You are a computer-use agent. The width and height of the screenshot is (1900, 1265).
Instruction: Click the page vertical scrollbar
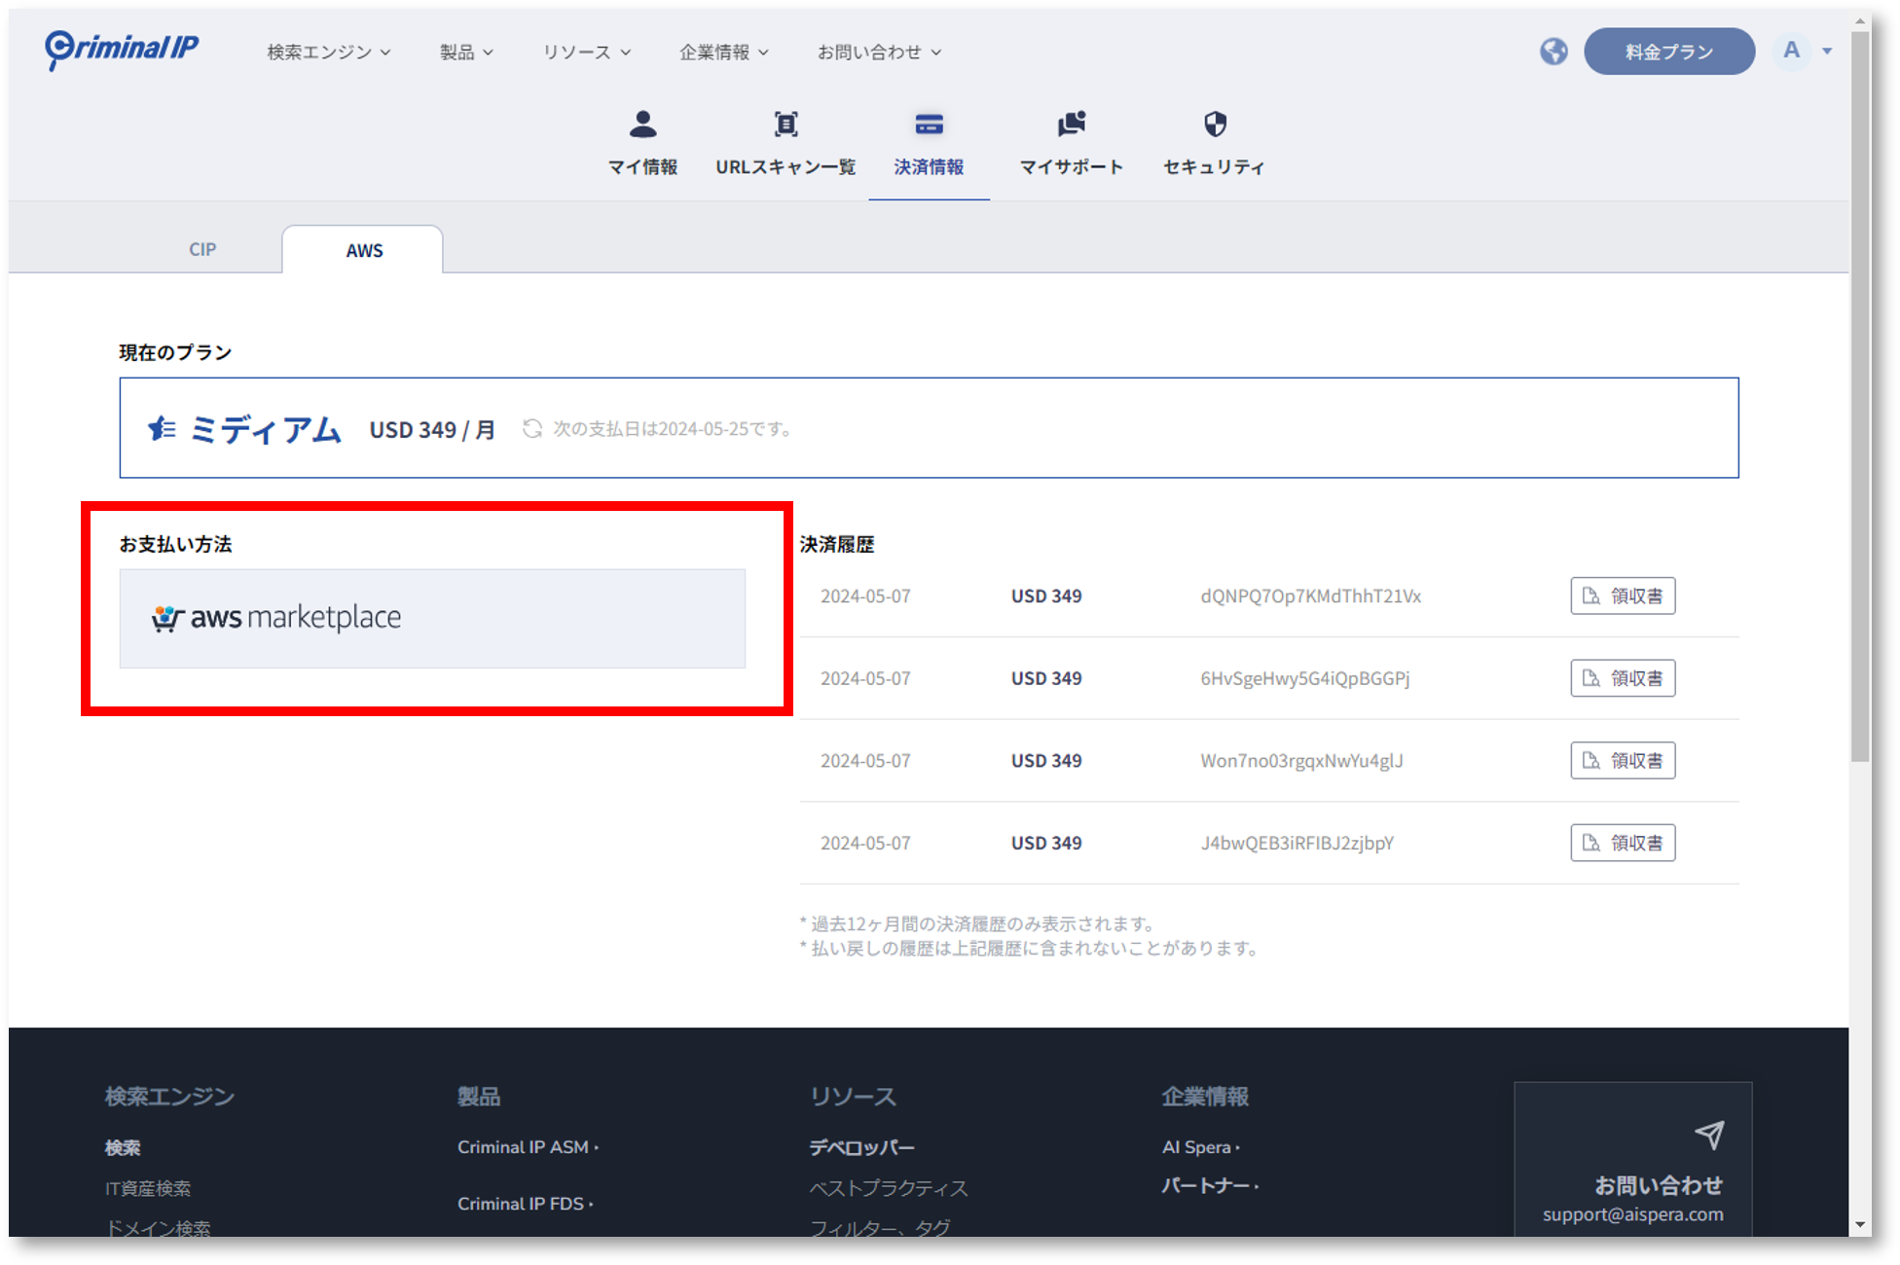point(1860,399)
